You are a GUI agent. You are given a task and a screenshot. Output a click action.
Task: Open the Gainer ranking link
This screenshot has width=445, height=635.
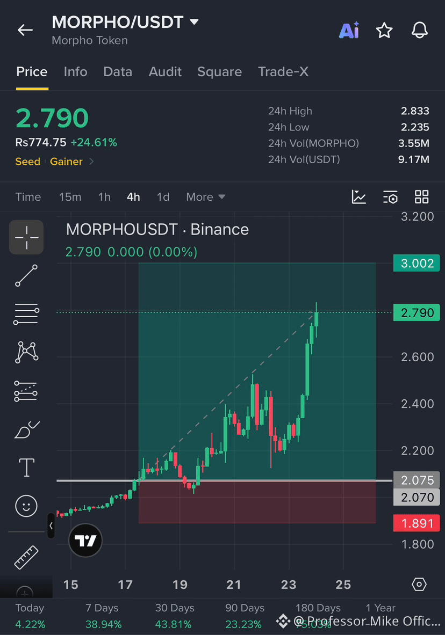click(66, 162)
